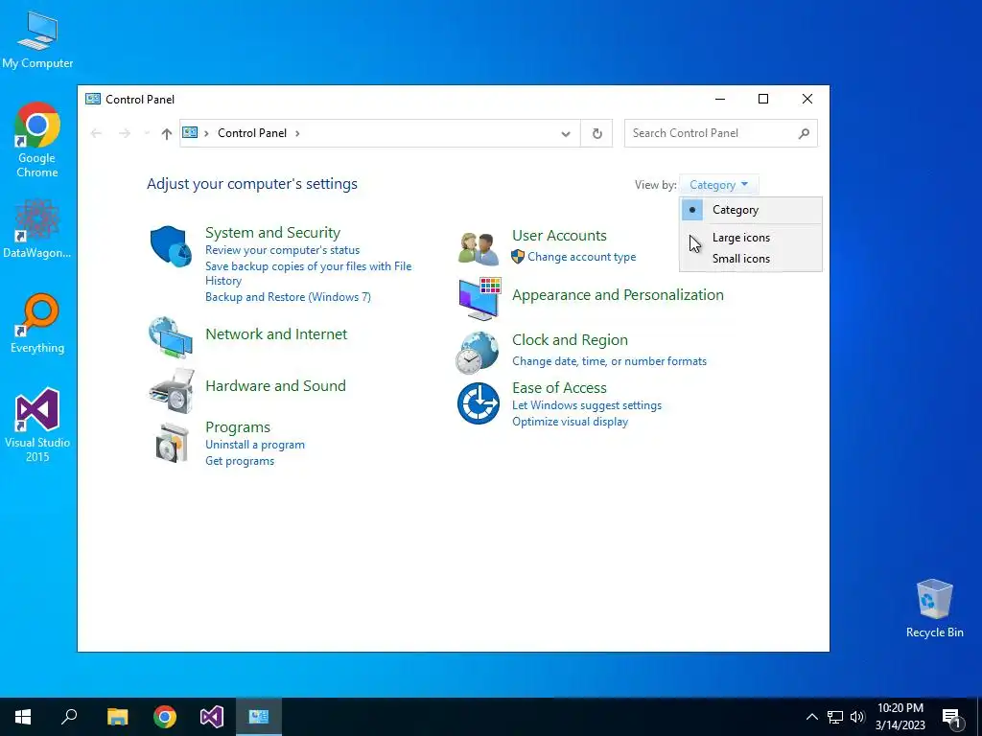Viewport: 982px width, 736px height.
Task: Open Clock and Region category link
Action: coord(570,340)
